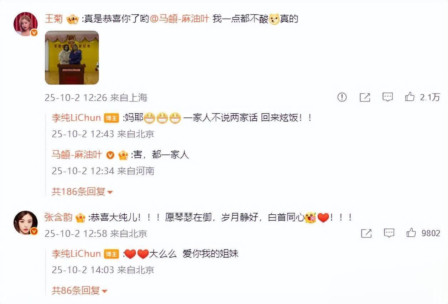View the photo attached to 王菊's comment
The height and width of the screenshot is (304, 448).
click(x=72, y=58)
